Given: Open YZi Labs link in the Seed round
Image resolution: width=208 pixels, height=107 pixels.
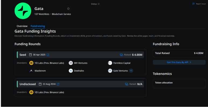Looking at the screenshot, I should (x=49, y=63).
